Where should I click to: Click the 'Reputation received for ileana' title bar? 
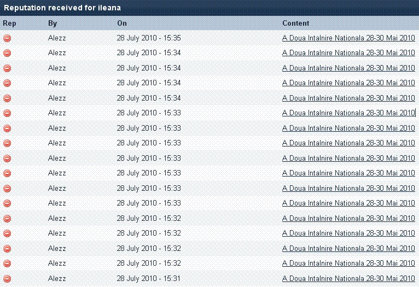(x=62, y=8)
